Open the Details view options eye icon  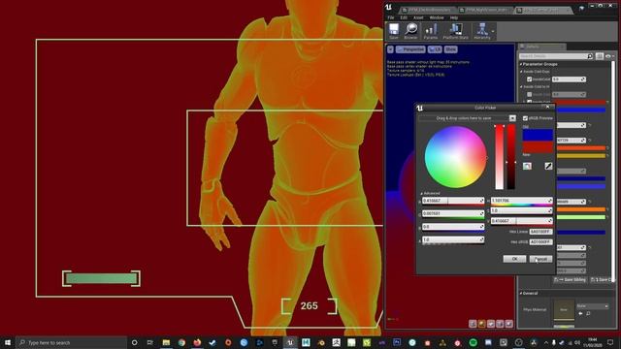click(x=608, y=56)
